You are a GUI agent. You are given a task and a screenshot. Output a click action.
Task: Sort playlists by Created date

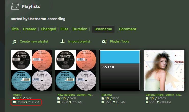tap(30, 29)
